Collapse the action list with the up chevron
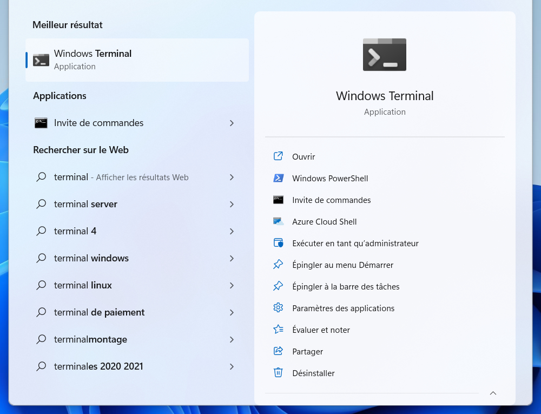Screen dimensions: 541x414 [x=493, y=393]
